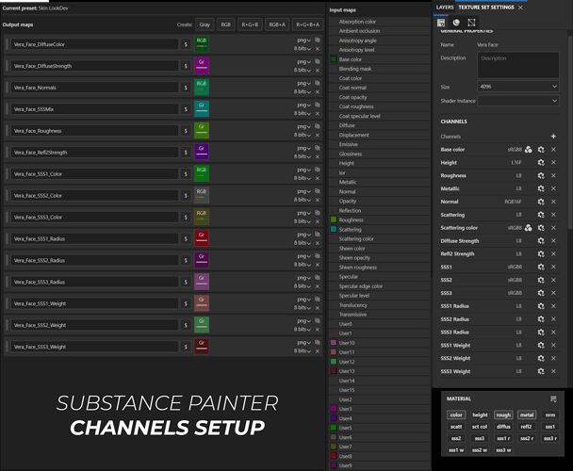Remove the Metallic channel

point(553,188)
